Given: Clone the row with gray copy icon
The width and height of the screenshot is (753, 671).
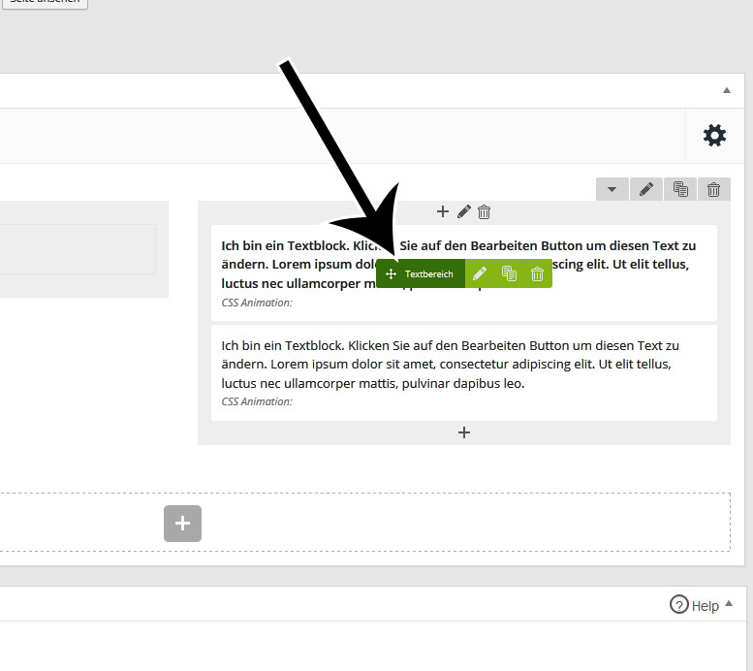Looking at the screenshot, I should point(679,190).
